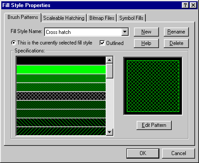This screenshot has width=199, height=163.
Task: Close the Fill Style Properties dialog
Action: point(193,5)
